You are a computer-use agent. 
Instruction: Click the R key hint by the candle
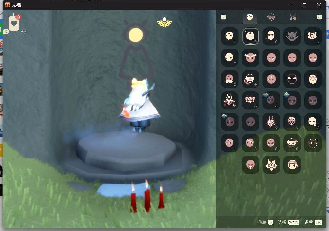(6, 32)
